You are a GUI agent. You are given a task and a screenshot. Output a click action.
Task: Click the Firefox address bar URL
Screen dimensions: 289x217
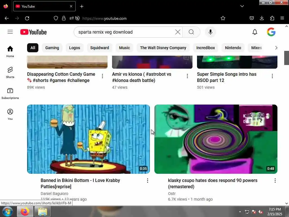click(x=104, y=18)
